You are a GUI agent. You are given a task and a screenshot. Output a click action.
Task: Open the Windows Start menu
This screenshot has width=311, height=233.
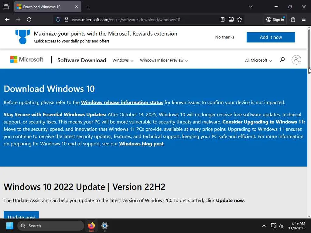pyautogui.click(x=10, y=226)
